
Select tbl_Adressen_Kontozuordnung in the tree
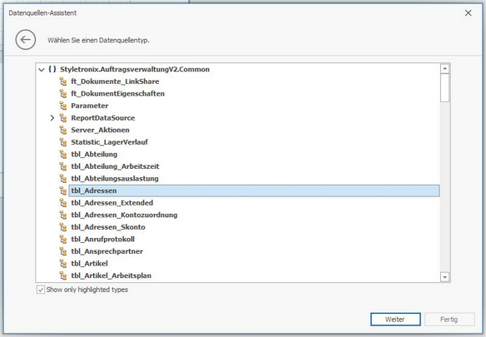click(124, 215)
